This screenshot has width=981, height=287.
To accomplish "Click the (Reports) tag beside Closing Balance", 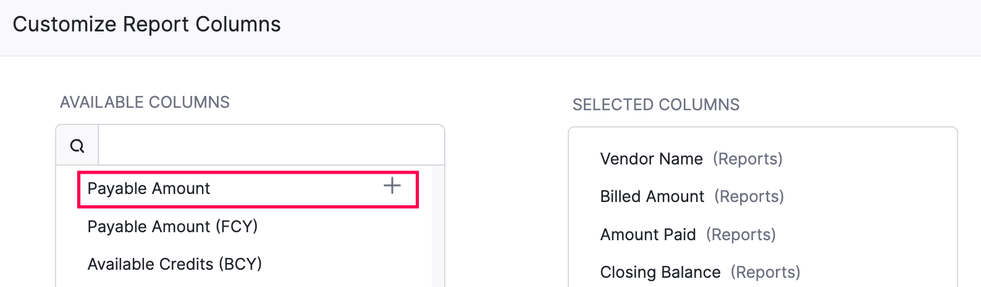I will pyautogui.click(x=765, y=272).
